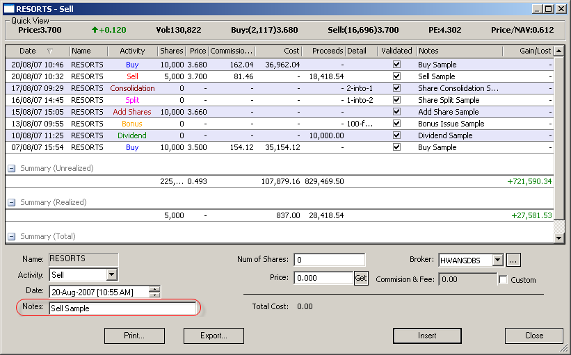Toggle Validated checkbox for Bonus row
Image resolution: width=571 pixels, height=355 pixels.
click(x=396, y=124)
